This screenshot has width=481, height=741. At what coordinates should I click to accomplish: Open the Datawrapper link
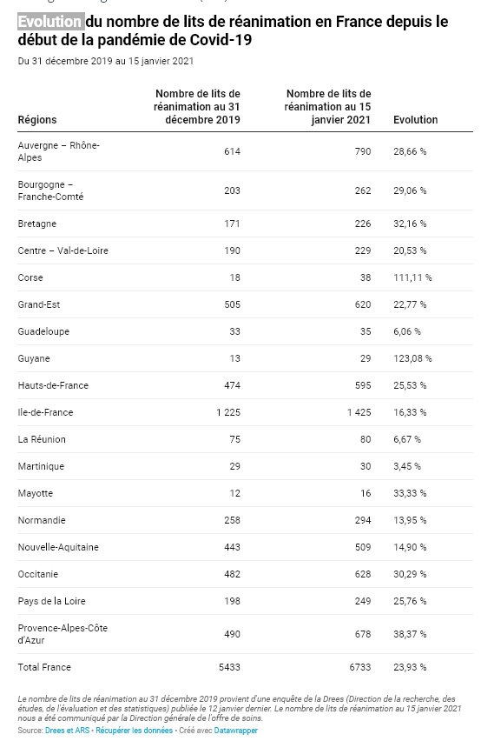pyautogui.click(x=236, y=731)
